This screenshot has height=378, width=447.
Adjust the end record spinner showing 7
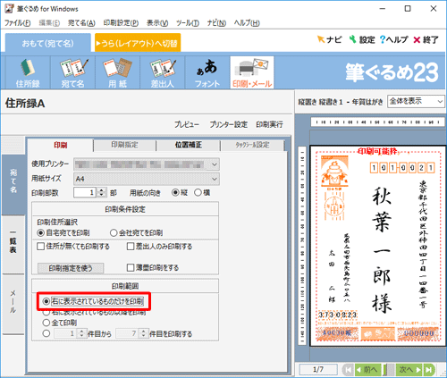click(143, 333)
